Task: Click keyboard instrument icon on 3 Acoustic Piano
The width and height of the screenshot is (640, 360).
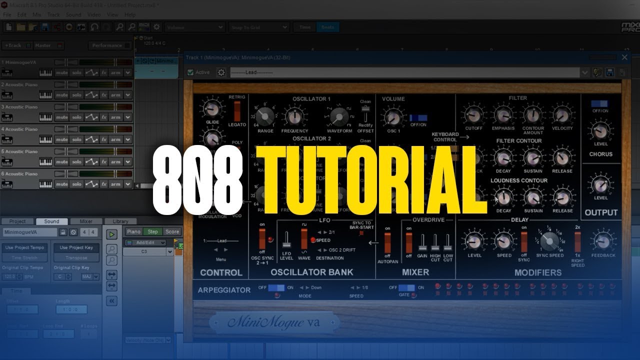Action: click(x=45, y=117)
